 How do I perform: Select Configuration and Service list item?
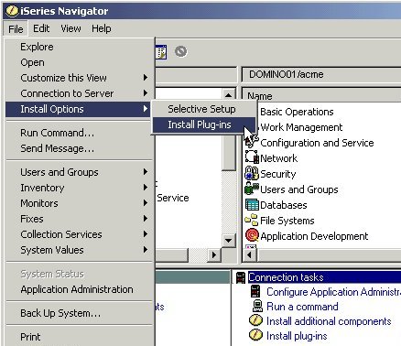coord(317,143)
